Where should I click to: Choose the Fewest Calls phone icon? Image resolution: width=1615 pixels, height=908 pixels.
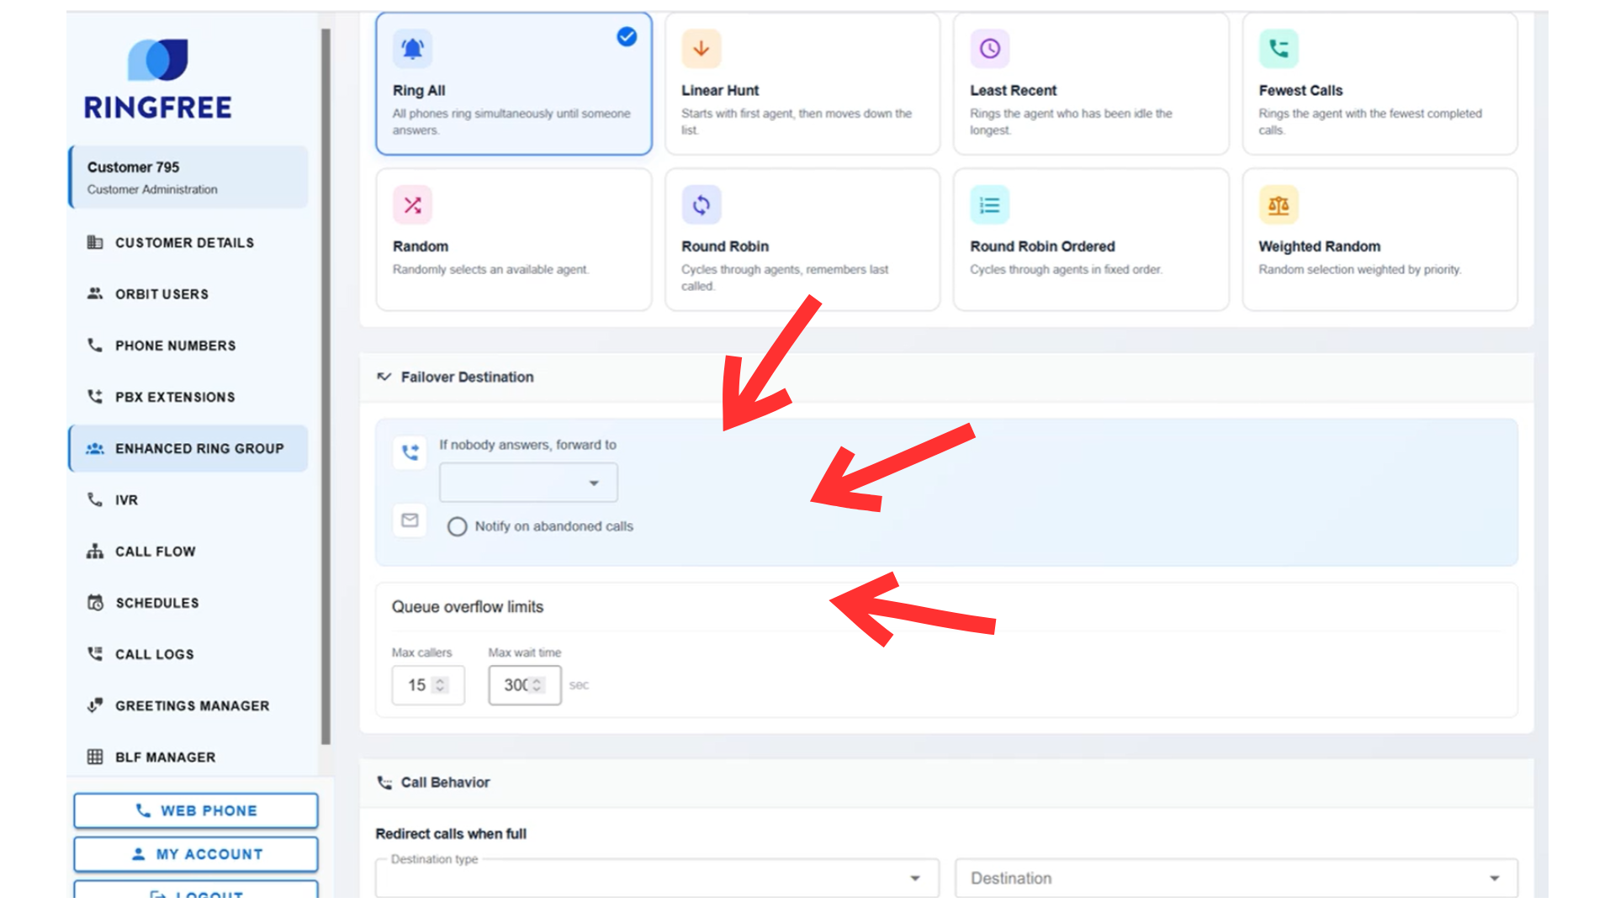point(1278,49)
